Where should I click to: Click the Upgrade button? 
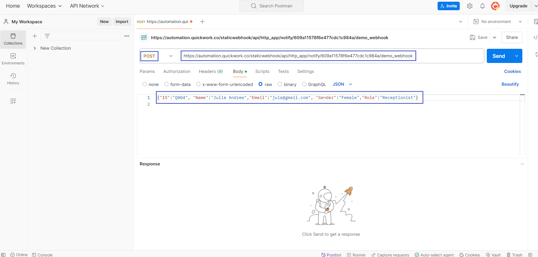[x=518, y=6]
